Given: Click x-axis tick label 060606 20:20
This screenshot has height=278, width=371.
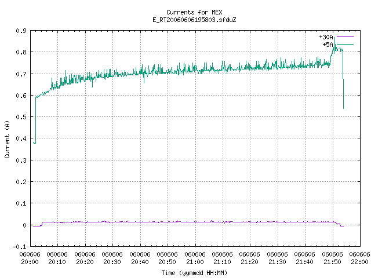Looking at the screenshot, I should 85,258.
